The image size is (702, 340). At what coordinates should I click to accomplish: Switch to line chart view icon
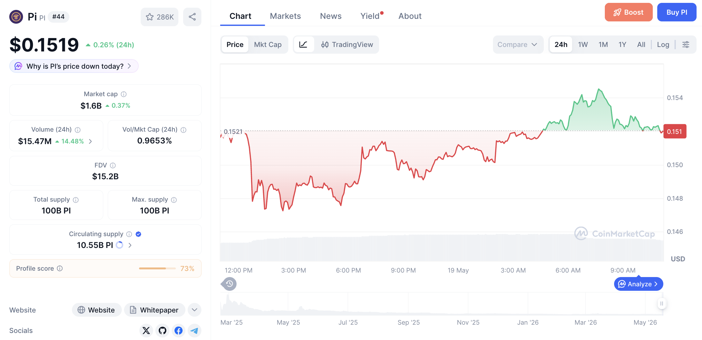[x=303, y=44]
